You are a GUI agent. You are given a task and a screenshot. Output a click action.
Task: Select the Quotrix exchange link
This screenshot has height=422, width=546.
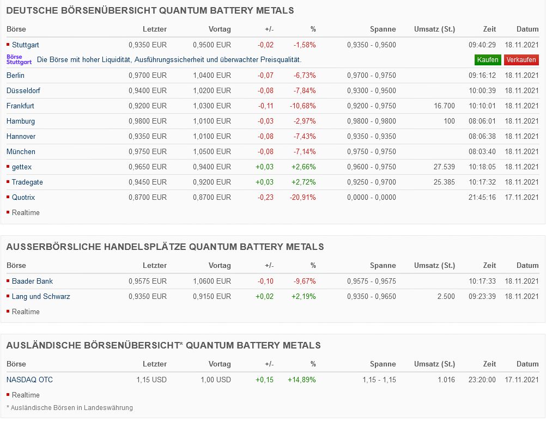[23, 197]
